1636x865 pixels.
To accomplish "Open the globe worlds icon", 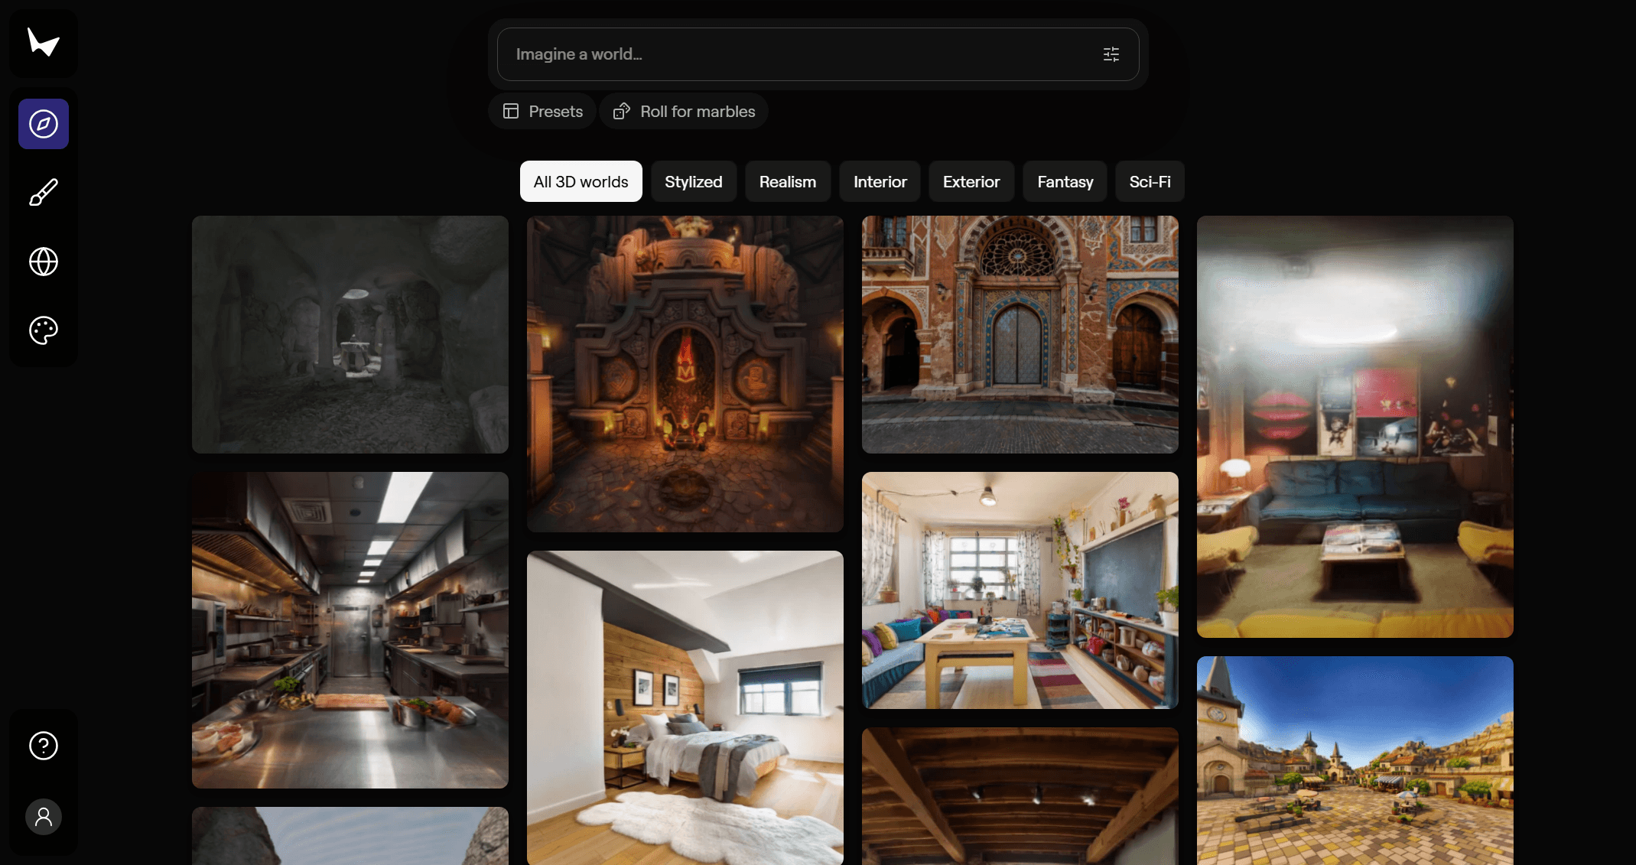I will click(44, 262).
